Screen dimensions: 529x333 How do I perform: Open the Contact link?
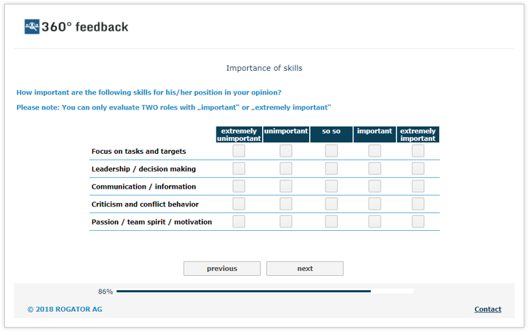click(x=487, y=309)
